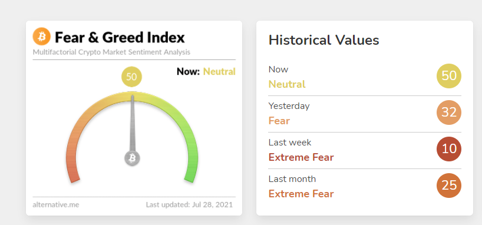Screen dimensions: 482x225
Task: Click the Last updated: Jul 28, 2021 text
Action: click(x=189, y=204)
